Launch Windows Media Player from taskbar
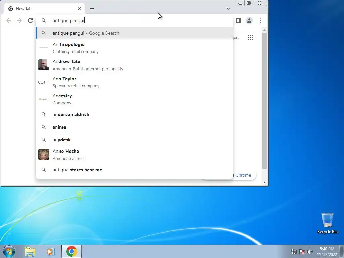 (50, 251)
